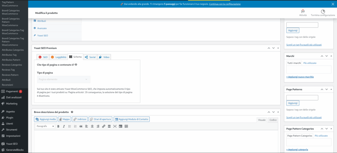Open the Social tab in Yoast
The image size is (337, 153).
pyautogui.click(x=90, y=57)
